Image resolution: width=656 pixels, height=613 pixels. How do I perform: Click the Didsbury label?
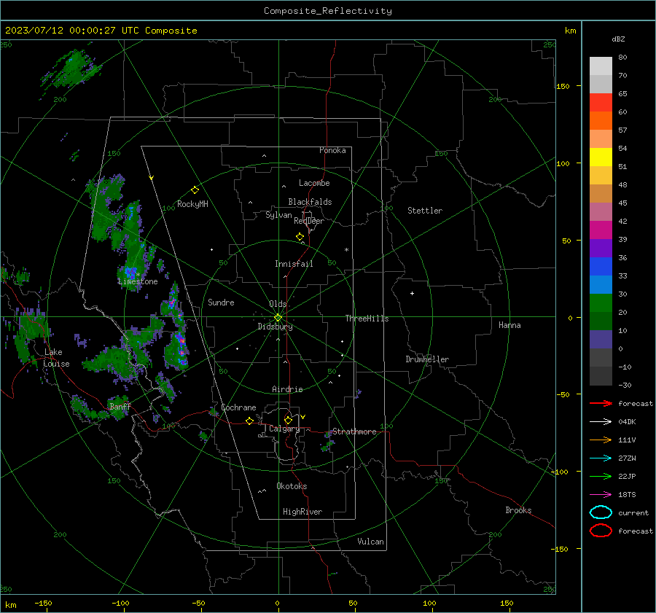click(275, 327)
